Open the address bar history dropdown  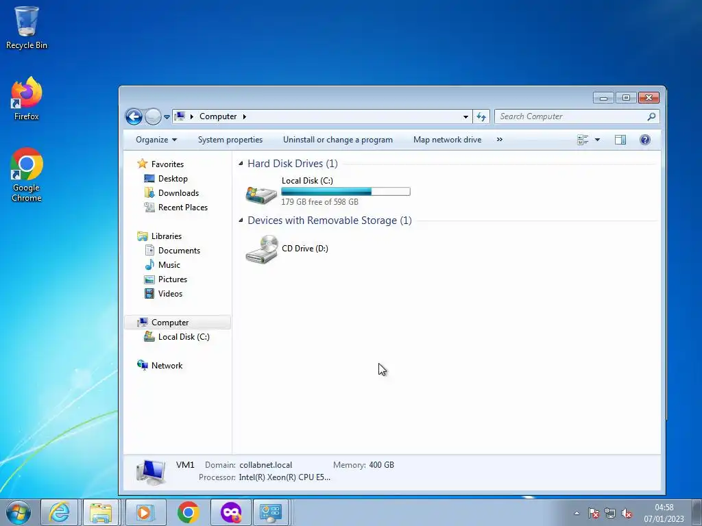pos(465,116)
